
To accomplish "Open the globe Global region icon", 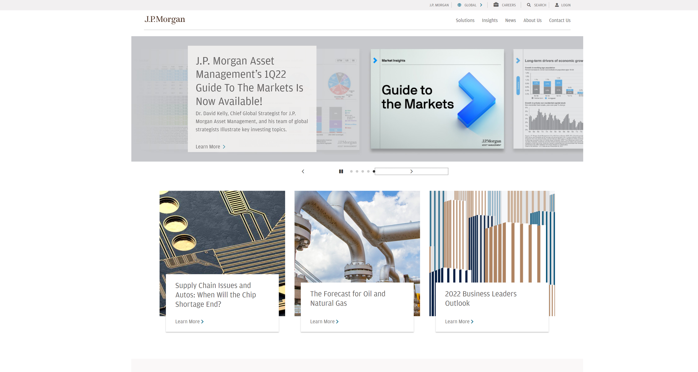I will (x=459, y=5).
